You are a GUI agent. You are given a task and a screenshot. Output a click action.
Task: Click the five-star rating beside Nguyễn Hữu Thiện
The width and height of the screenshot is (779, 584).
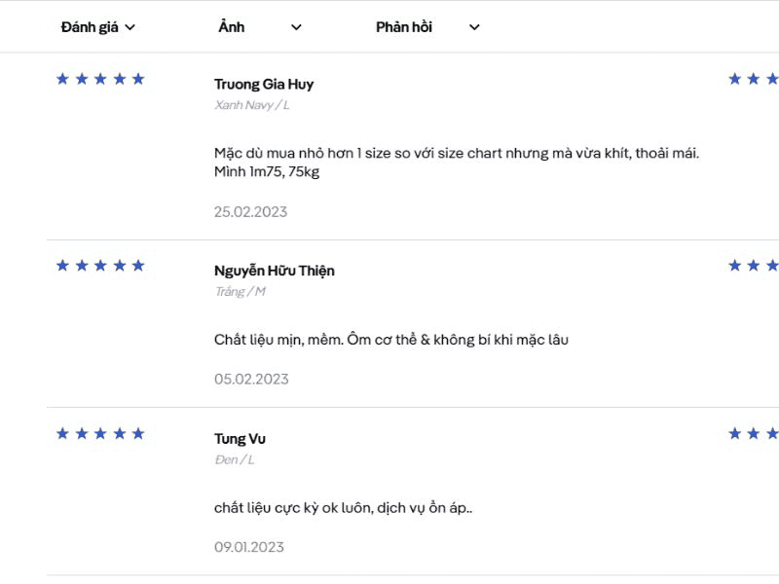tap(100, 266)
